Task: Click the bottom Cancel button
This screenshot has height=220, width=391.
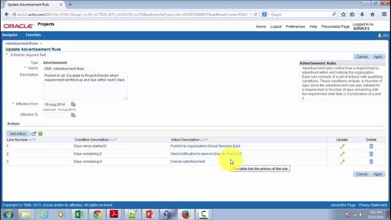Action: (361, 174)
